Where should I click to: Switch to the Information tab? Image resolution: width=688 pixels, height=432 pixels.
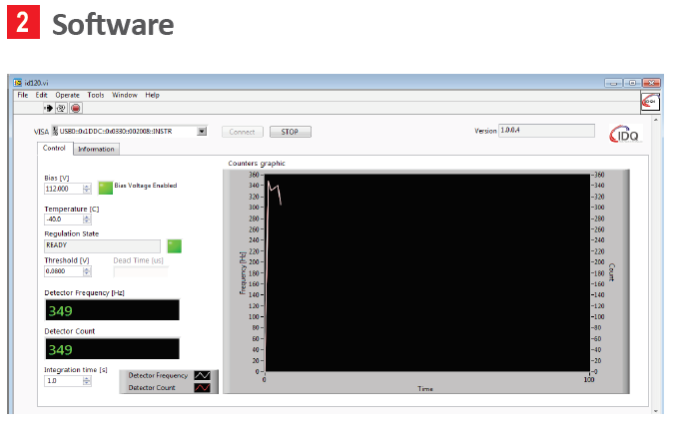(96, 150)
